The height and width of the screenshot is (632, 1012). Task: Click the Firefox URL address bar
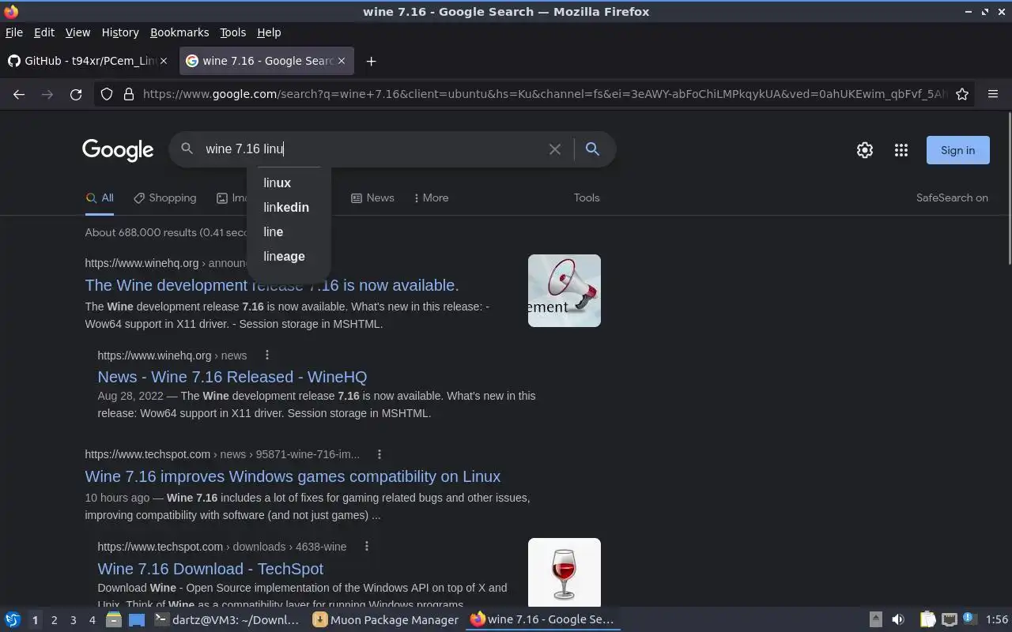point(544,94)
